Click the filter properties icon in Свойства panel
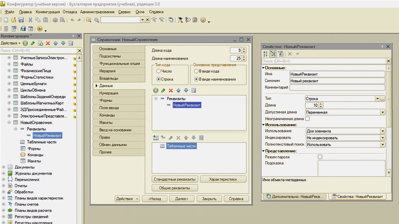Viewport: 399px width, 224px height. point(281,54)
